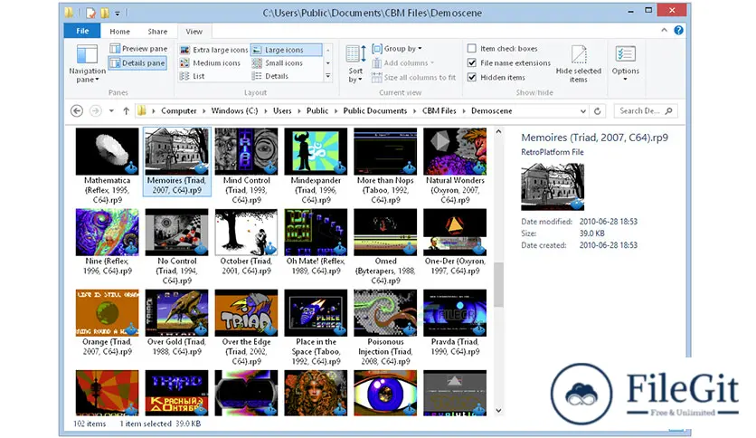Select Oh Mate! (Reflex, 1989) file
The image size is (756, 438).
tap(316, 243)
